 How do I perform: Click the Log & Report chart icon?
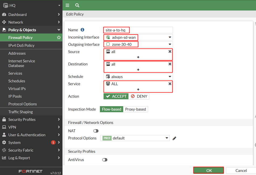click(4, 158)
